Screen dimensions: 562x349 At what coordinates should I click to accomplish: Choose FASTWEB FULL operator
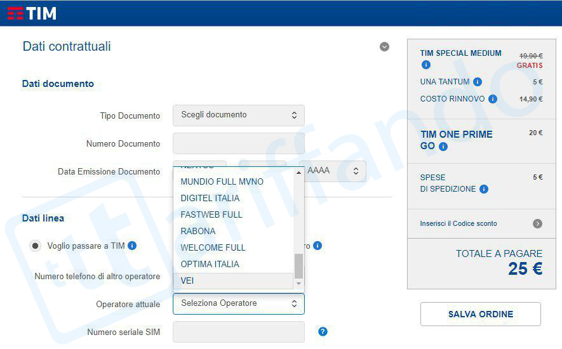tap(233, 214)
